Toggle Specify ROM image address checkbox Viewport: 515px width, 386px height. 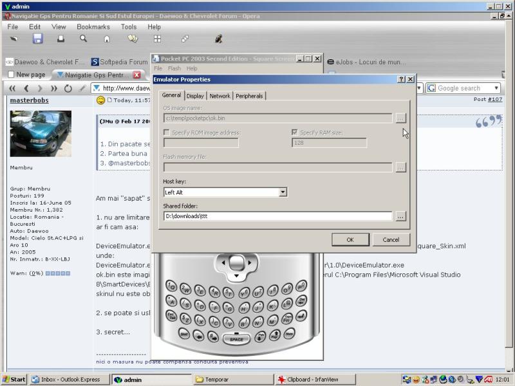167,133
